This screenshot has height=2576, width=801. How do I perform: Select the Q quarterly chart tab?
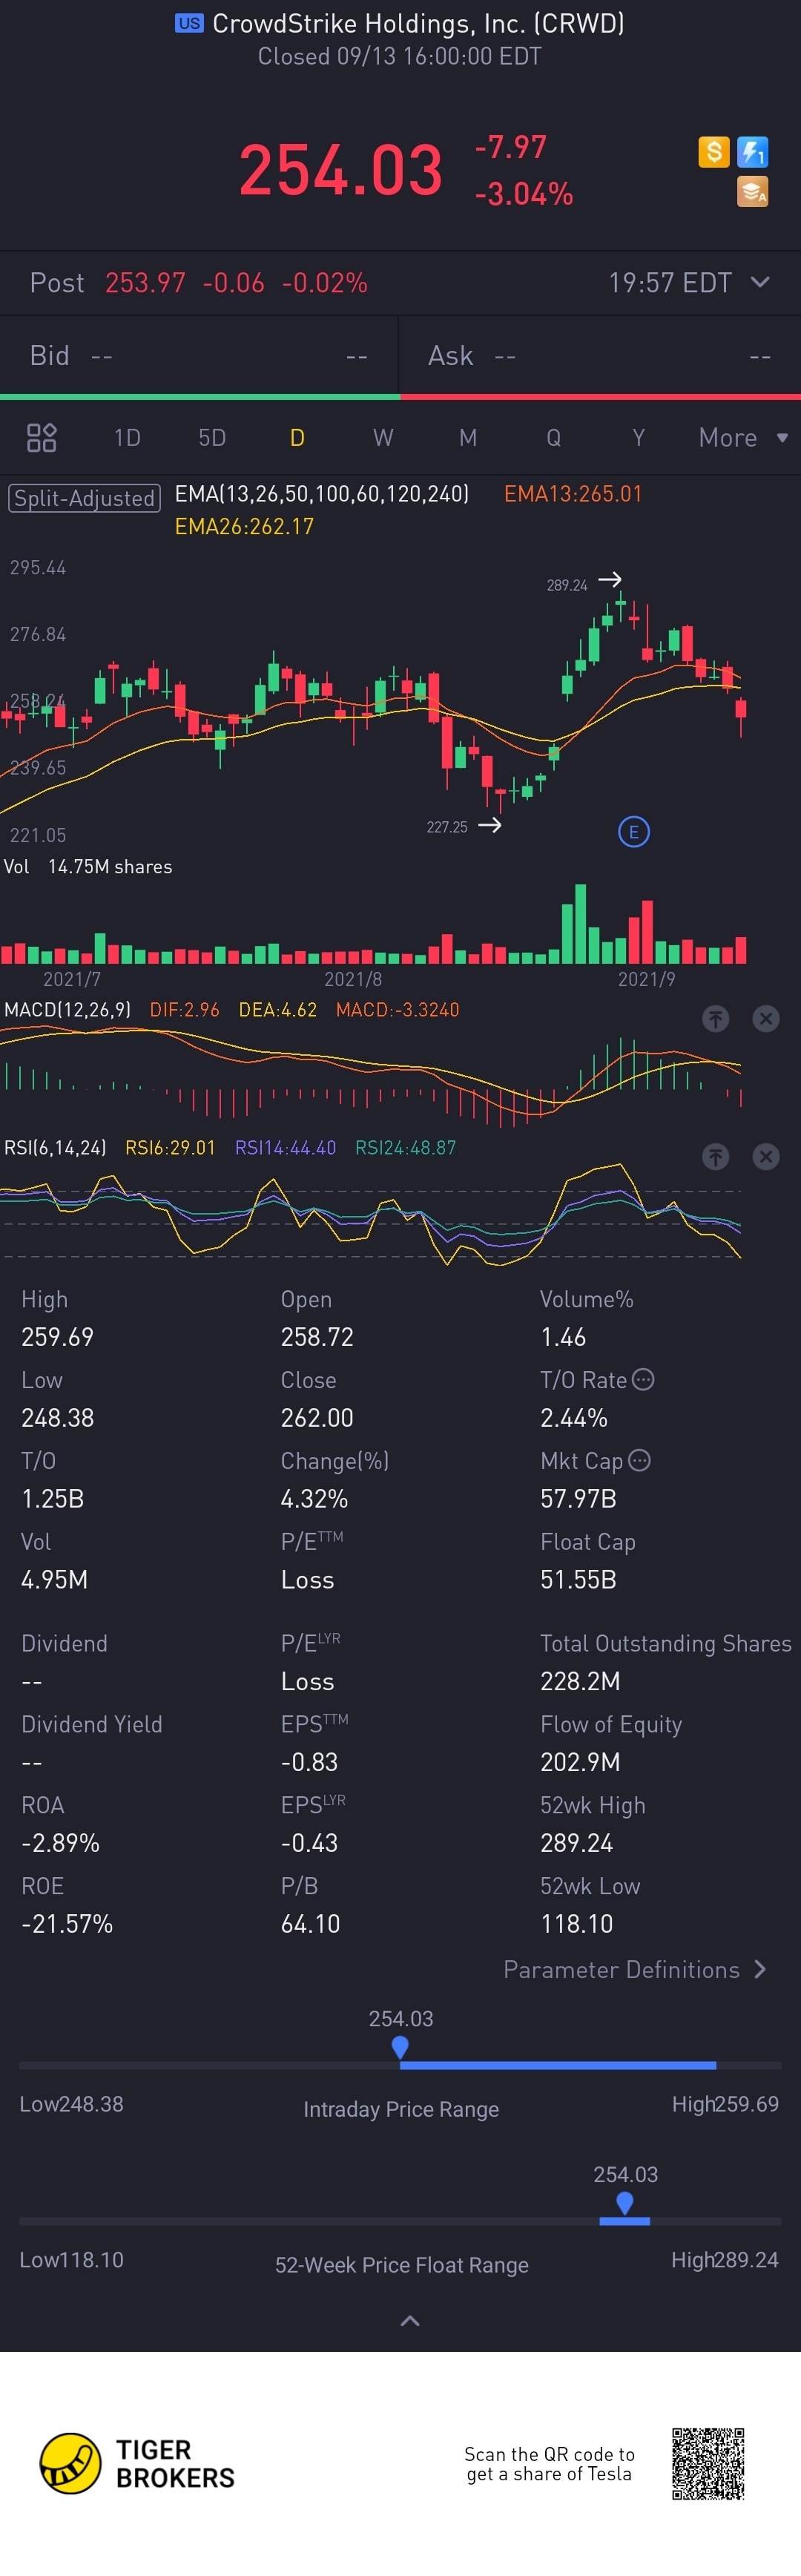point(553,437)
